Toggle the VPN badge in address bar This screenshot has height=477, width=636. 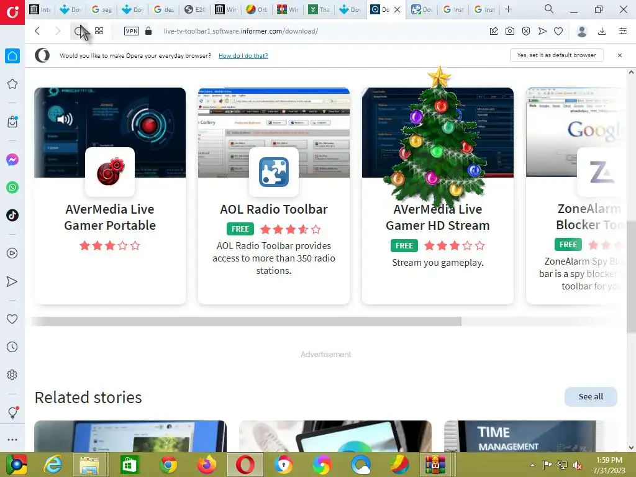(x=132, y=31)
